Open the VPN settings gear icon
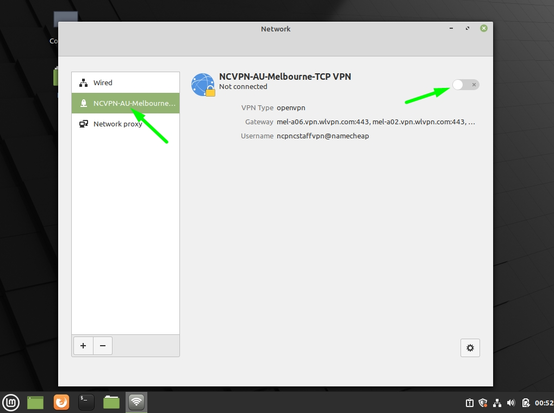The height and width of the screenshot is (413, 554). click(x=470, y=347)
